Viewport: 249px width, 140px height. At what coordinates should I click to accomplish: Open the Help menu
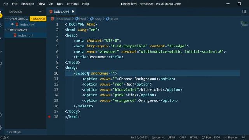pos(86,4)
